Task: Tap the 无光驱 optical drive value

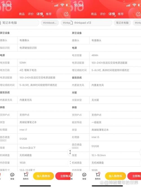Action: pyautogui.click(x=95, y=100)
